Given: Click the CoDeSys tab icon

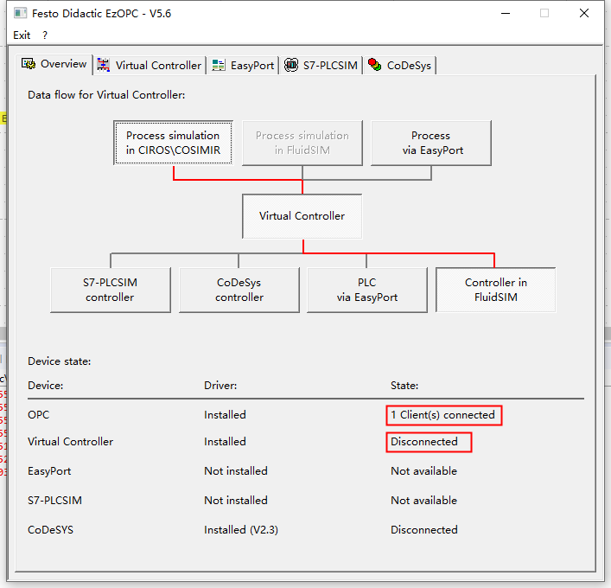Looking at the screenshot, I should tap(374, 64).
